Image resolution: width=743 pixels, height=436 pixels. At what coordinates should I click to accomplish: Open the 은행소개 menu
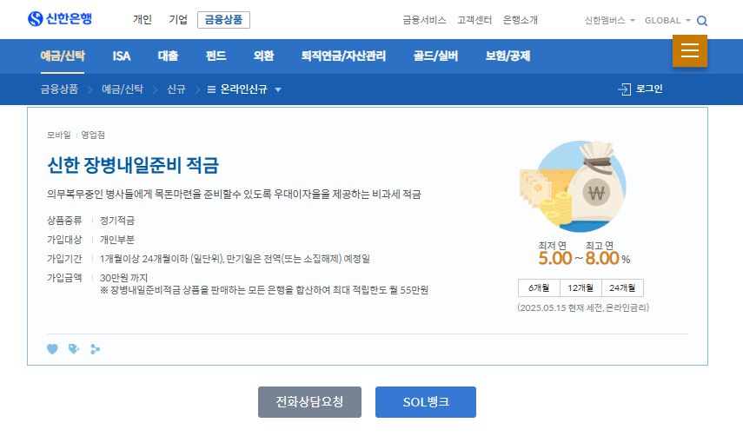click(521, 20)
